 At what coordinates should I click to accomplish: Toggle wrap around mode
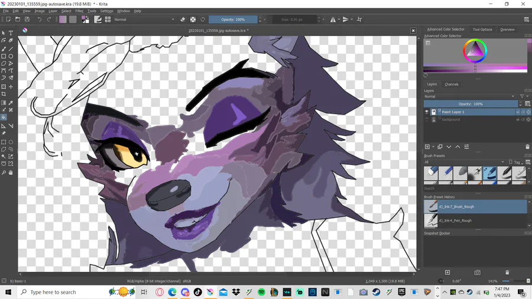coord(359,19)
